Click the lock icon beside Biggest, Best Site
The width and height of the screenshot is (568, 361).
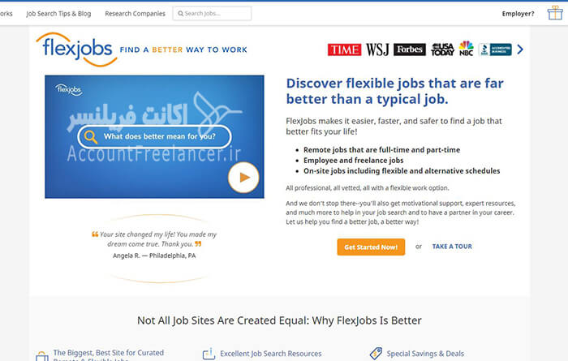tap(42, 356)
